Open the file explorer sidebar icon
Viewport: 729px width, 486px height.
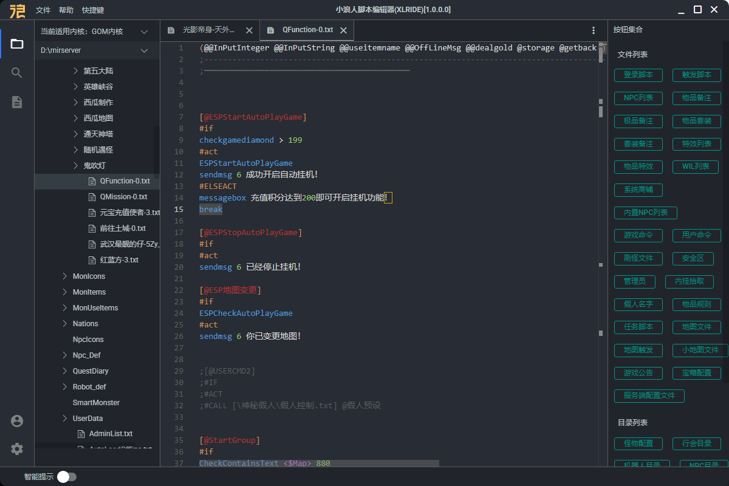pyautogui.click(x=17, y=44)
